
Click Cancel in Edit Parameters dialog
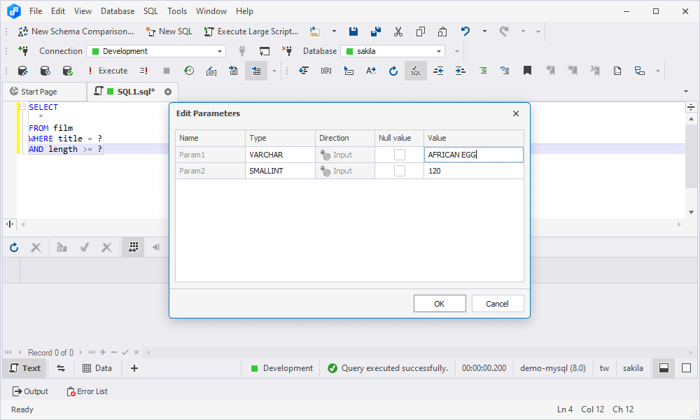498,304
